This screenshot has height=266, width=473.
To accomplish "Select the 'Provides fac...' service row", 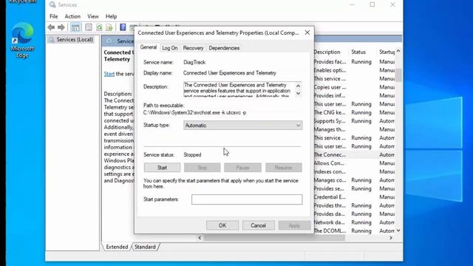I will click(x=355, y=62).
